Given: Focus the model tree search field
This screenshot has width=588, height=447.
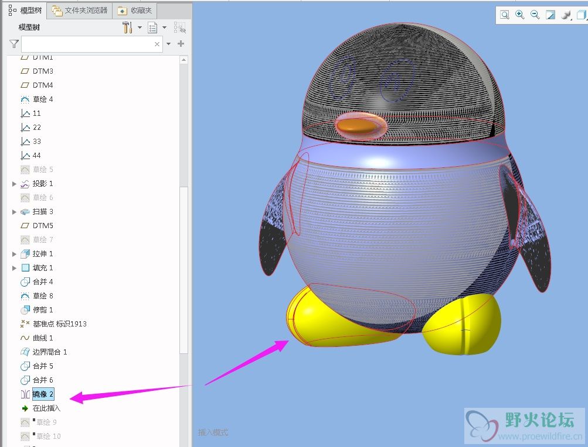Looking at the screenshot, I should click(92, 44).
